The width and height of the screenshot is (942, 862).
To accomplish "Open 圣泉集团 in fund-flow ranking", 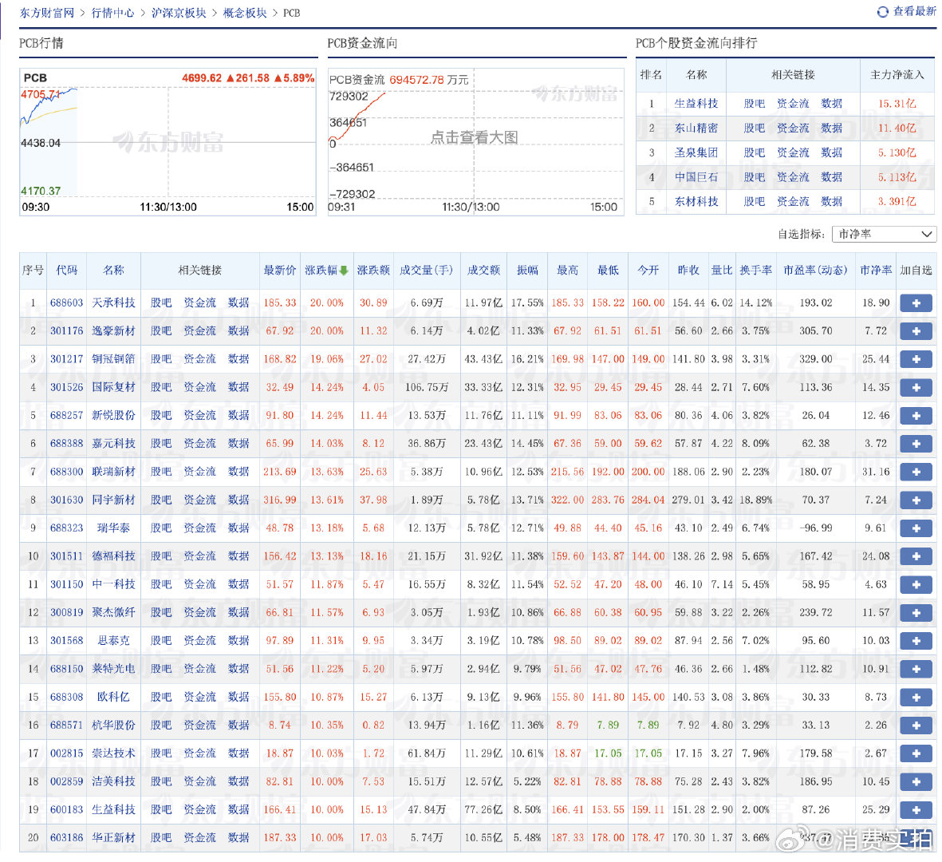I will (x=696, y=152).
